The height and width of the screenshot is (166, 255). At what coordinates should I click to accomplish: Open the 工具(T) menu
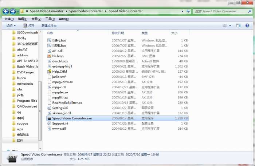tap(50, 19)
